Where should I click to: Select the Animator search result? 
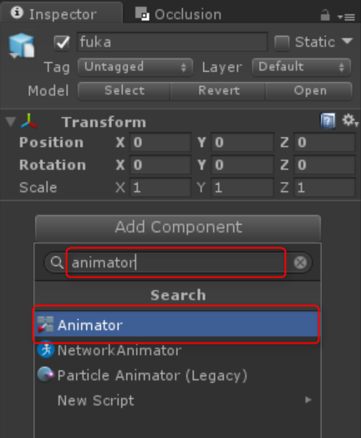point(177,325)
